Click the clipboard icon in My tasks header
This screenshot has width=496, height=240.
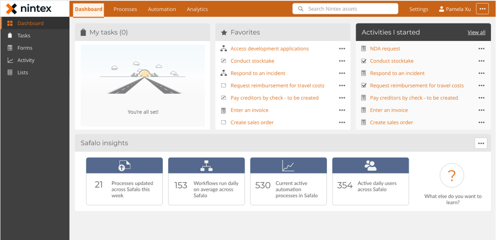point(83,32)
